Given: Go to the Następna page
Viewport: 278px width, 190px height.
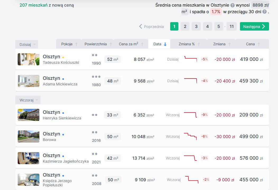Looking at the screenshot, I should tap(254, 26).
